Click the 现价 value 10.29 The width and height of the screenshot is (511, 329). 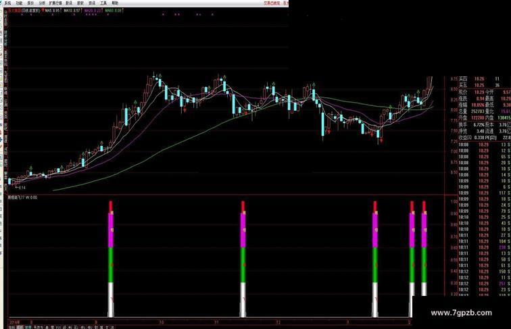(479, 92)
